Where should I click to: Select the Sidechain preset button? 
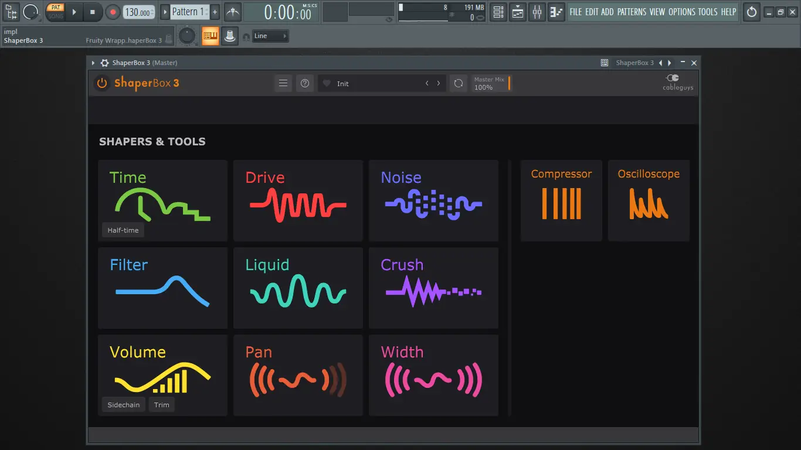pyautogui.click(x=124, y=405)
